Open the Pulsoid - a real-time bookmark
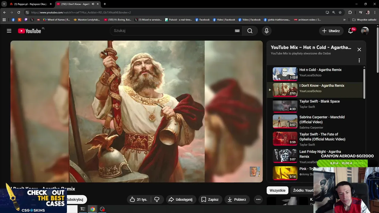379x213 pixels. [x=178, y=20]
